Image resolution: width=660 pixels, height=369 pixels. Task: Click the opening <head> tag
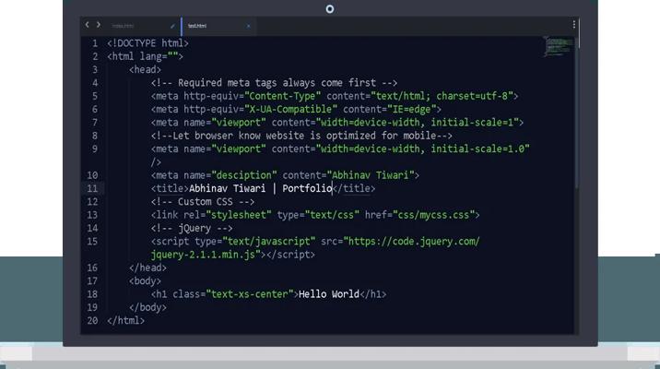tap(145, 69)
